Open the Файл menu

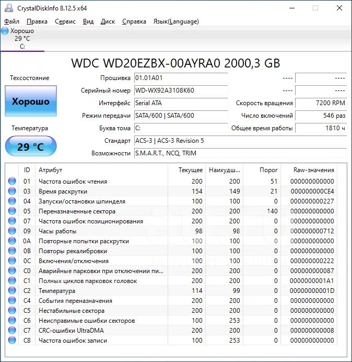12,21
